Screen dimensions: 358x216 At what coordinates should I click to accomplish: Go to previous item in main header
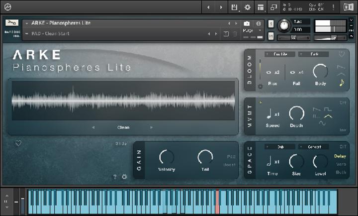(208, 7)
